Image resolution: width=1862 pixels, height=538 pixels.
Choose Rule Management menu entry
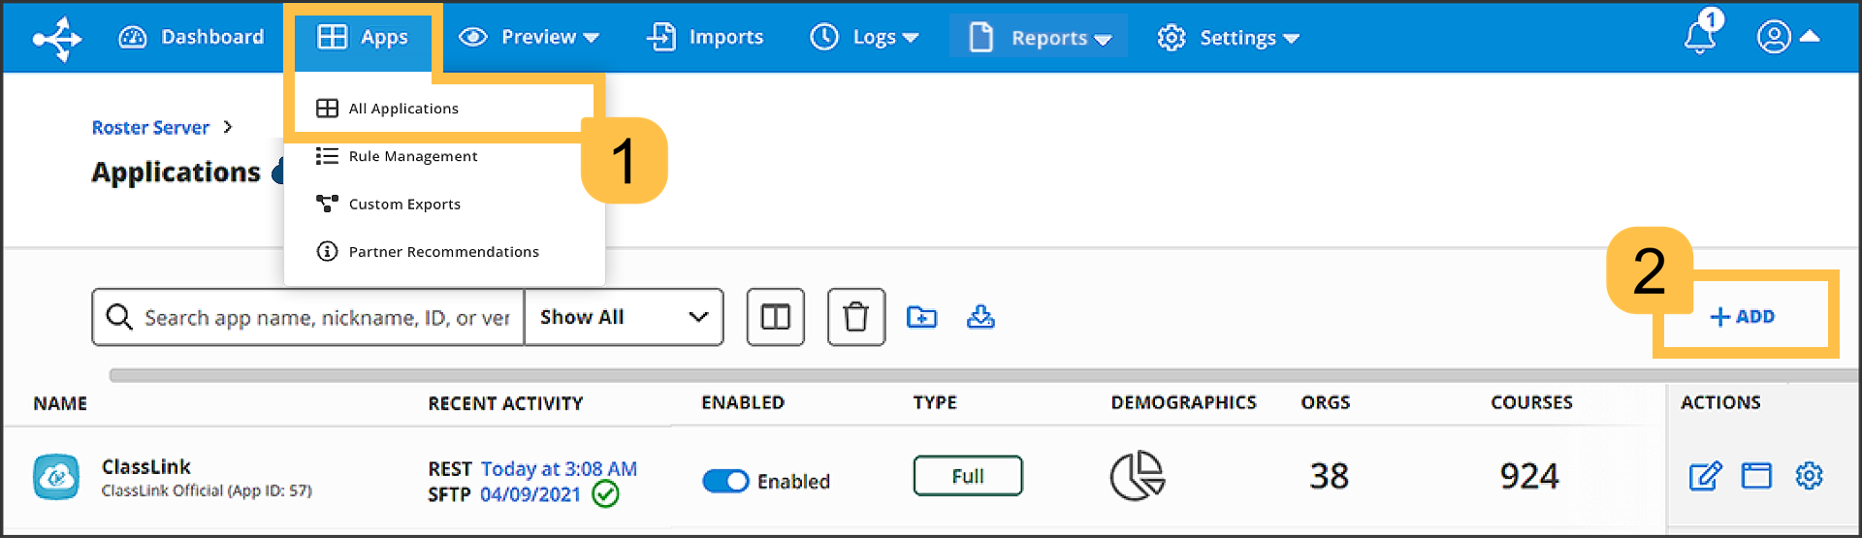click(412, 156)
